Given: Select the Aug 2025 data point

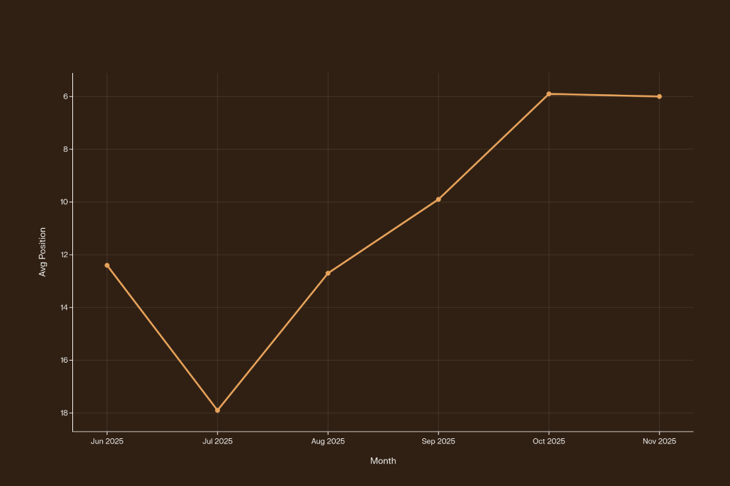Looking at the screenshot, I should [328, 273].
